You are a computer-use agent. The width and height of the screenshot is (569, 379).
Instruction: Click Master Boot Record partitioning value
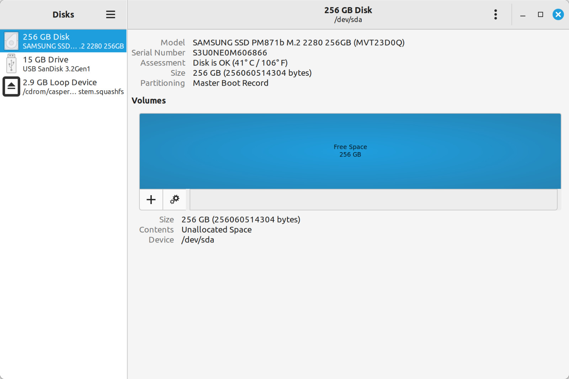[230, 83]
